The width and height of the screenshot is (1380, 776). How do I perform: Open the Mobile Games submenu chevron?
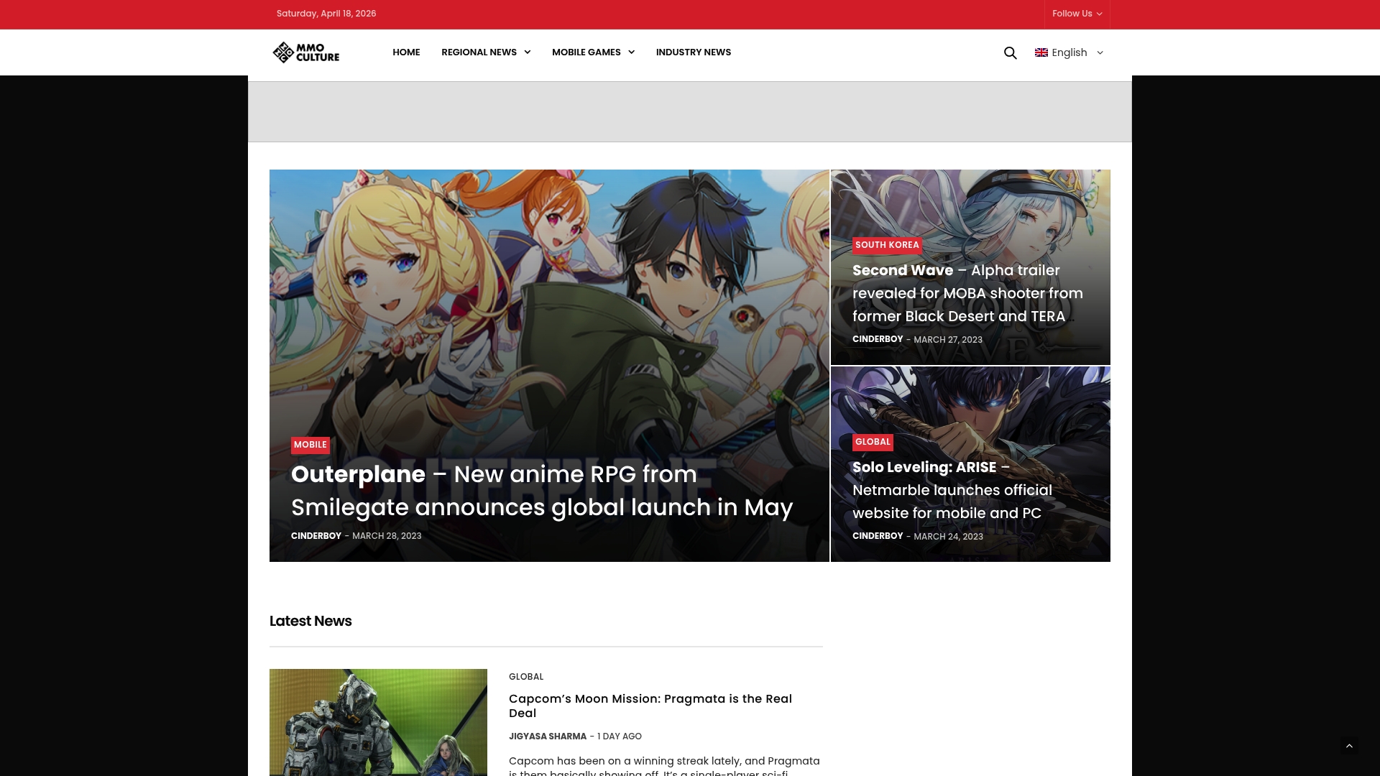[632, 52]
